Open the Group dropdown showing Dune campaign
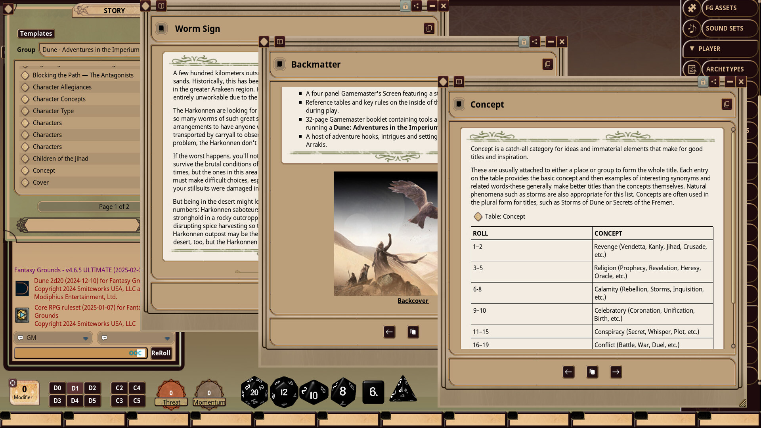 tap(90, 50)
